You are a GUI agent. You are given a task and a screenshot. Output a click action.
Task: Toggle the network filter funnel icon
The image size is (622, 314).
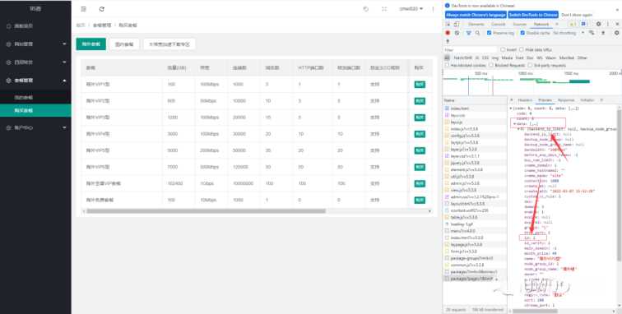[x=468, y=33]
